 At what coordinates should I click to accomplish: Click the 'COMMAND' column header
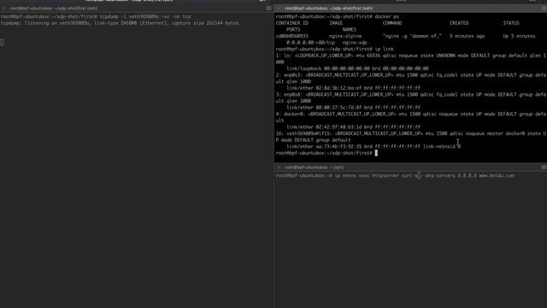(392, 23)
